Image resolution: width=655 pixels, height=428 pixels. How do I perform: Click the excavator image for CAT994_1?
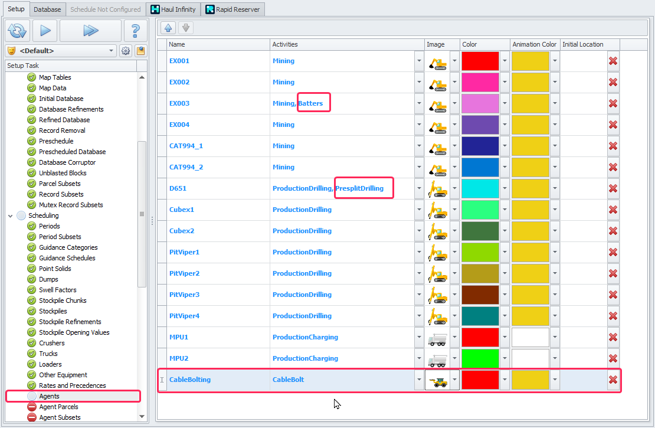pyautogui.click(x=437, y=146)
